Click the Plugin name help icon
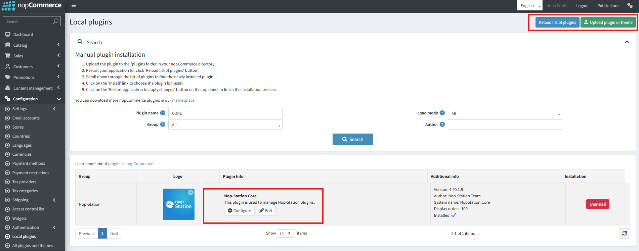 click(163, 113)
